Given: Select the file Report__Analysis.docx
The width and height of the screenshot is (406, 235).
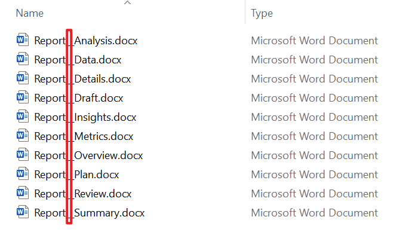Looking at the screenshot, I should [x=86, y=41].
